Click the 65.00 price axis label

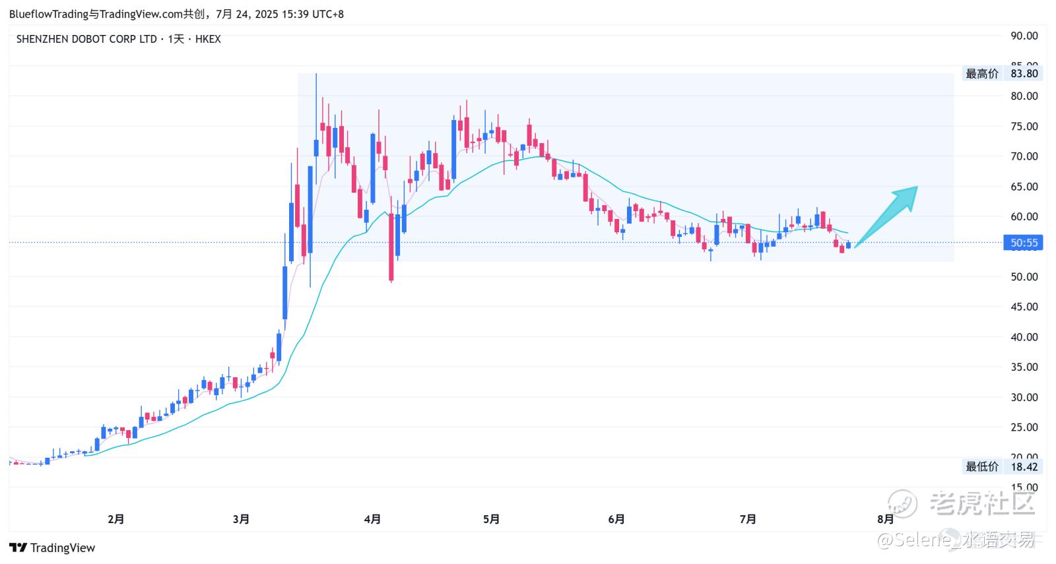tap(1024, 187)
